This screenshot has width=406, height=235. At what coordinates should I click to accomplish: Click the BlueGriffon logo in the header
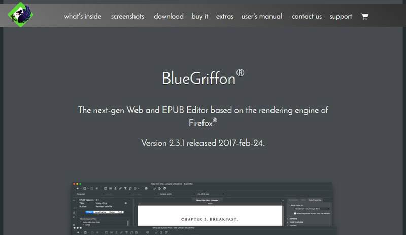click(20, 15)
